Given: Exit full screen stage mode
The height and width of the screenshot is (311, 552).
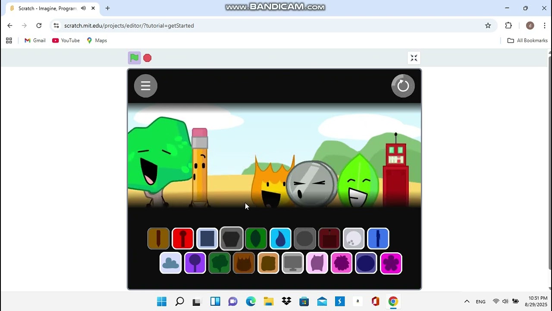Looking at the screenshot, I should 414,58.
